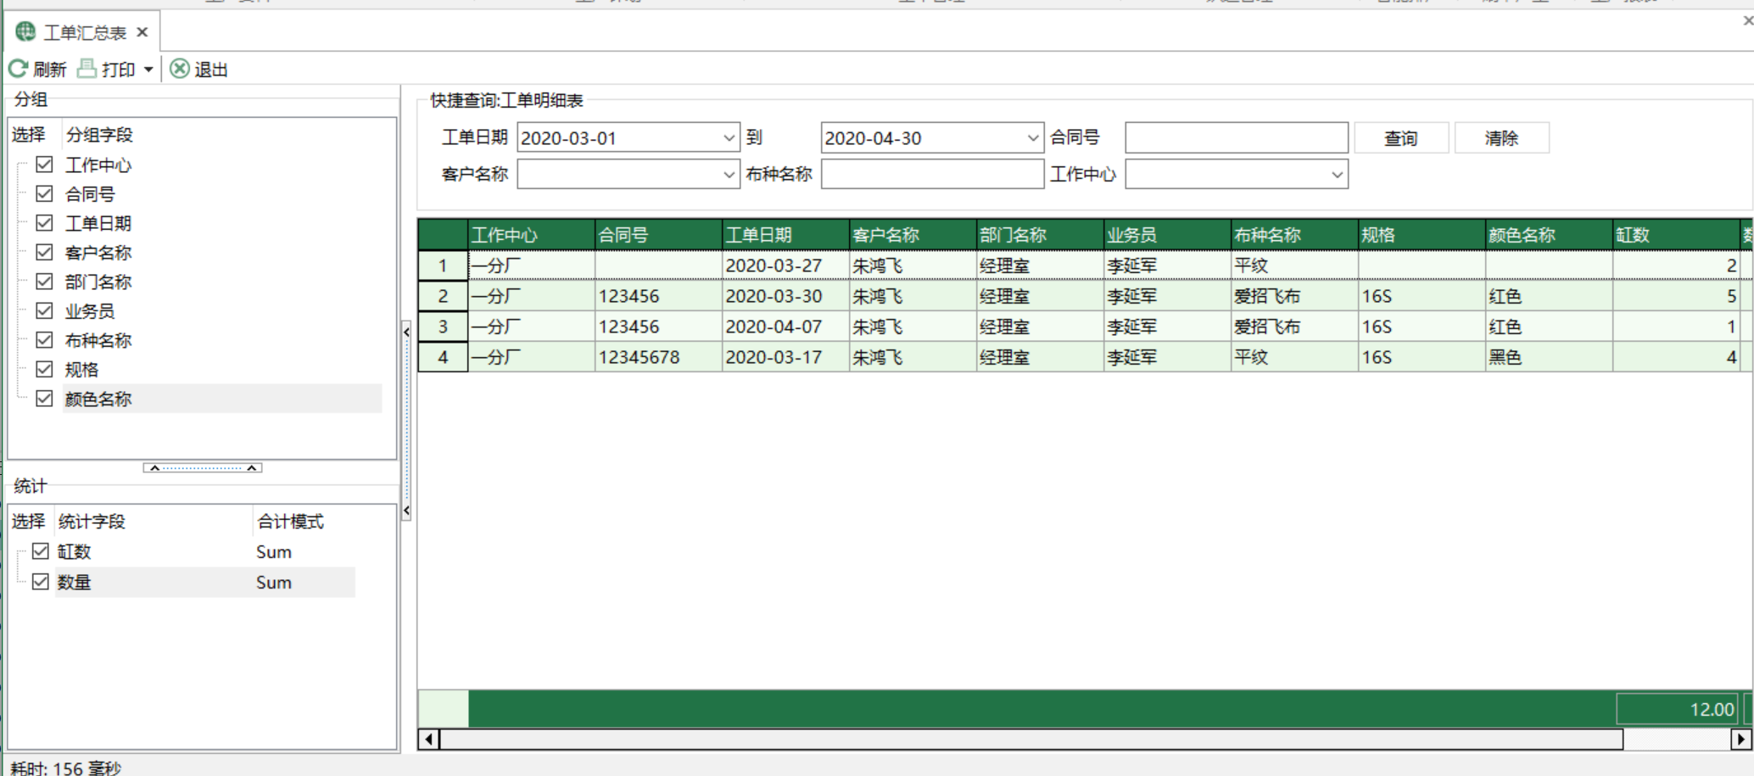Click the 业务员 column header

[x=1167, y=235]
